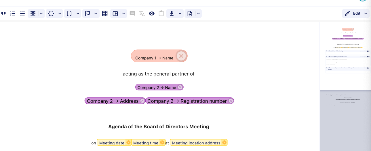Click the Edit button

[353, 13]
